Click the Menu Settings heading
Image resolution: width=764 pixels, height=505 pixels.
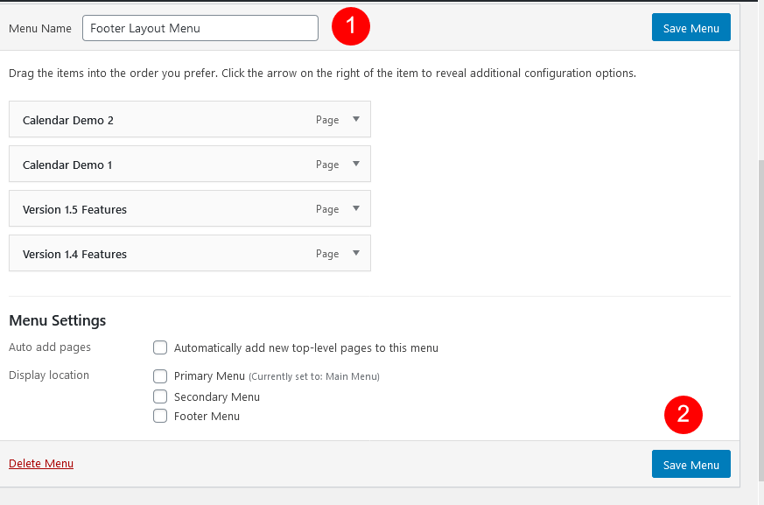point(58,320)
